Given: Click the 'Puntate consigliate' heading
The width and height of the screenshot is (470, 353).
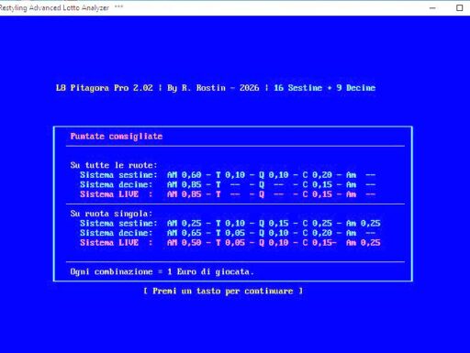Looking at the screenshot, I should tap(117, 137).
